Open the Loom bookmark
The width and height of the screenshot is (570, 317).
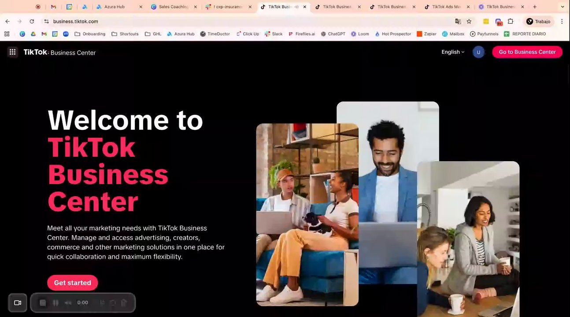pyautogui.click(x=360, y=34)
